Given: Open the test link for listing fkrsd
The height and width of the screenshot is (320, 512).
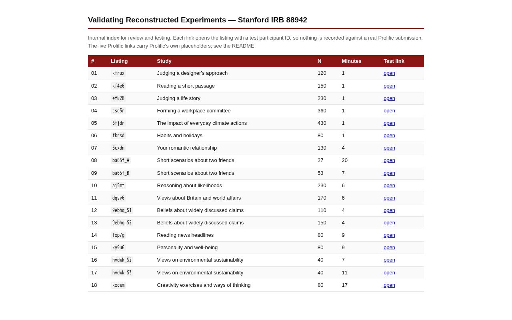Looking at the screenshot, I should click(389, 136).
